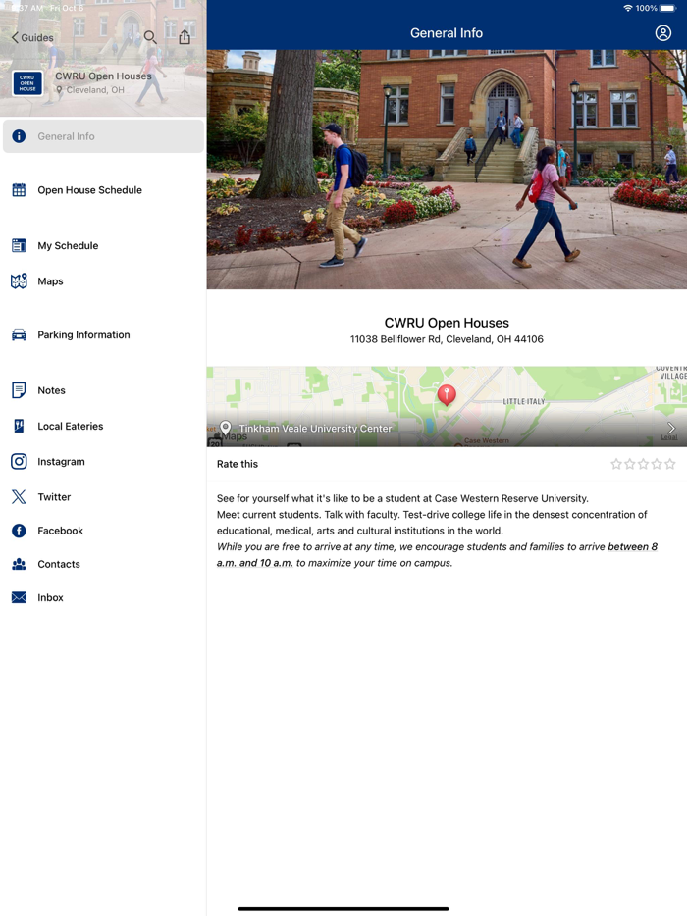This screenshot has width=687, height=916.
Task: Open the user profile icon
Action: point(663,33)
